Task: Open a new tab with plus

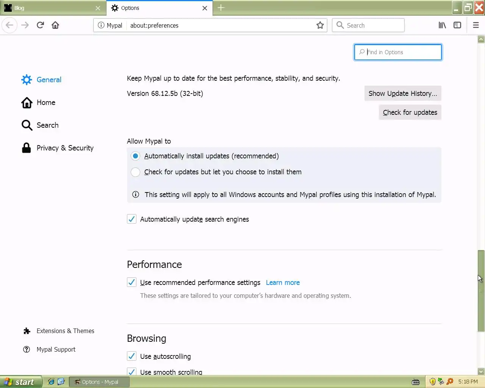Action: point(221,8)
